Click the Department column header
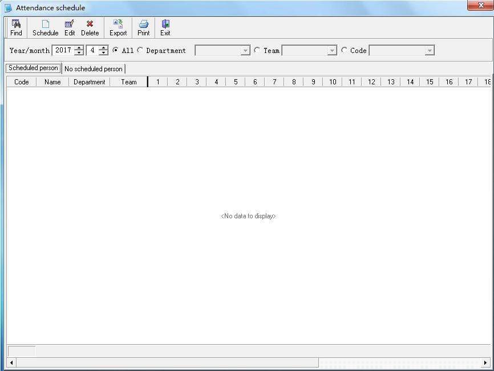Image resolution: width=494 pixels, height=371 pixels. 90,82
